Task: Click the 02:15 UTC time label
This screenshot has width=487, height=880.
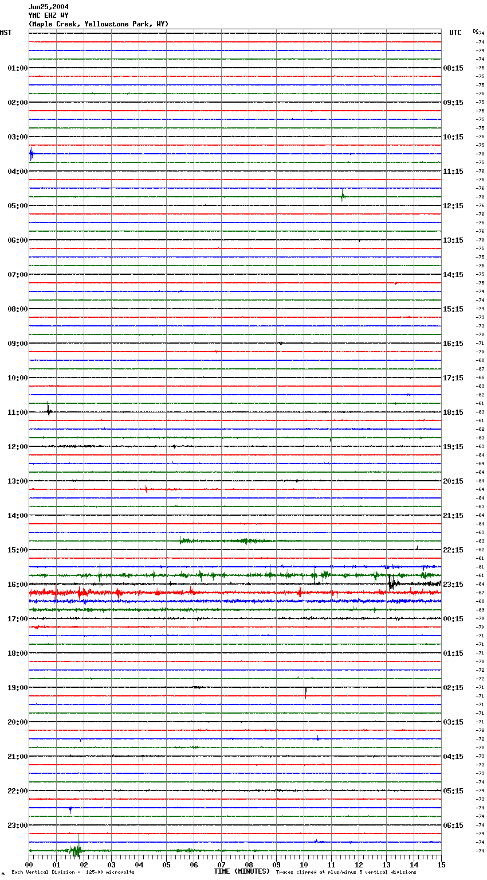Action: point(453,688)
